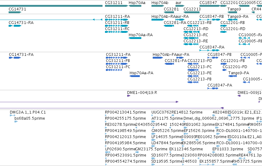The height and width of the screenshot is (166, 262).
Task: Select protein CG12213-PB
Action: click(x=193, y=82)
